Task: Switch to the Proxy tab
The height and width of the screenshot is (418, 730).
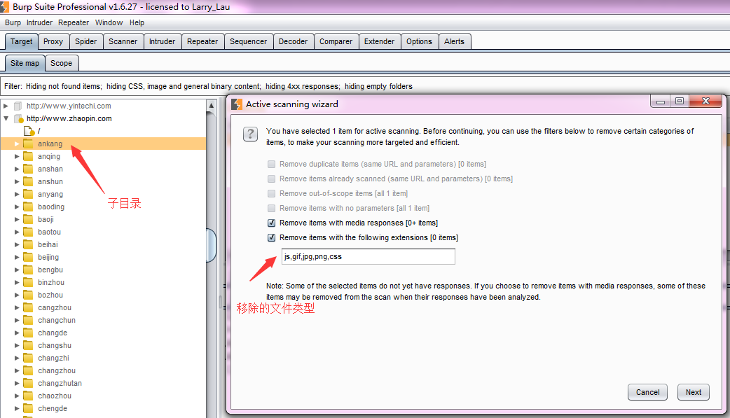Action: click(x=53, y=41)
